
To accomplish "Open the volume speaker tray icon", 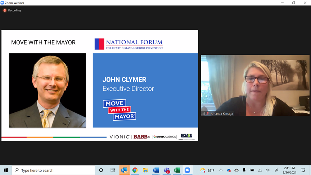I will pyautogui.click(x=267, y=170).
